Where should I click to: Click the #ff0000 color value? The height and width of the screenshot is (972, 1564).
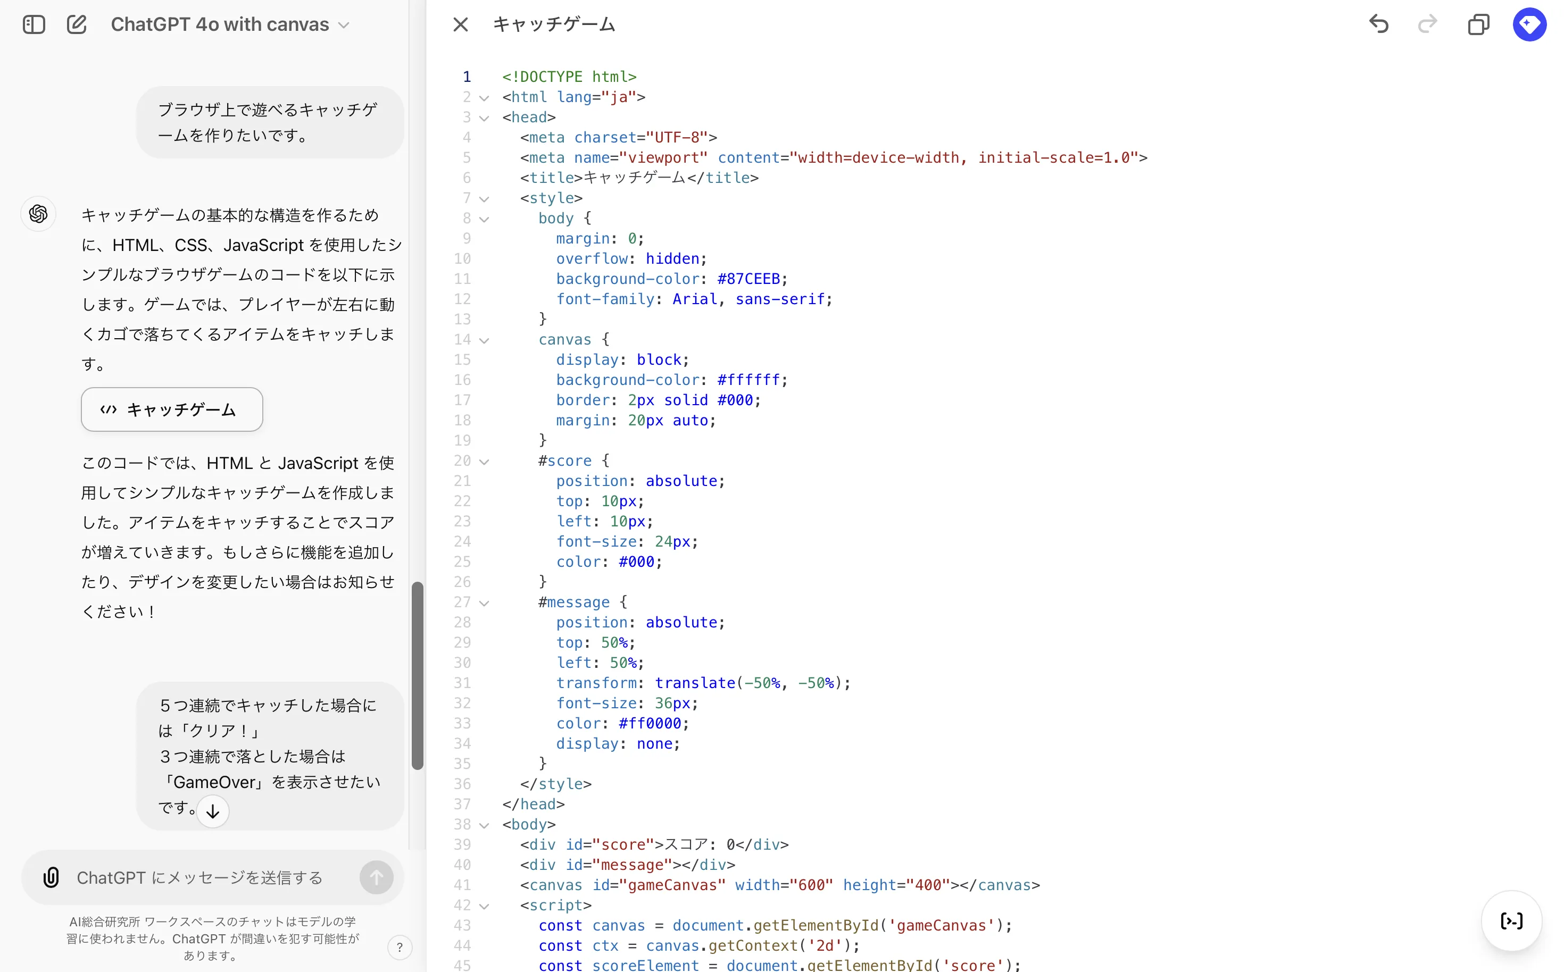pyautogui.click(x=650, y=723)
